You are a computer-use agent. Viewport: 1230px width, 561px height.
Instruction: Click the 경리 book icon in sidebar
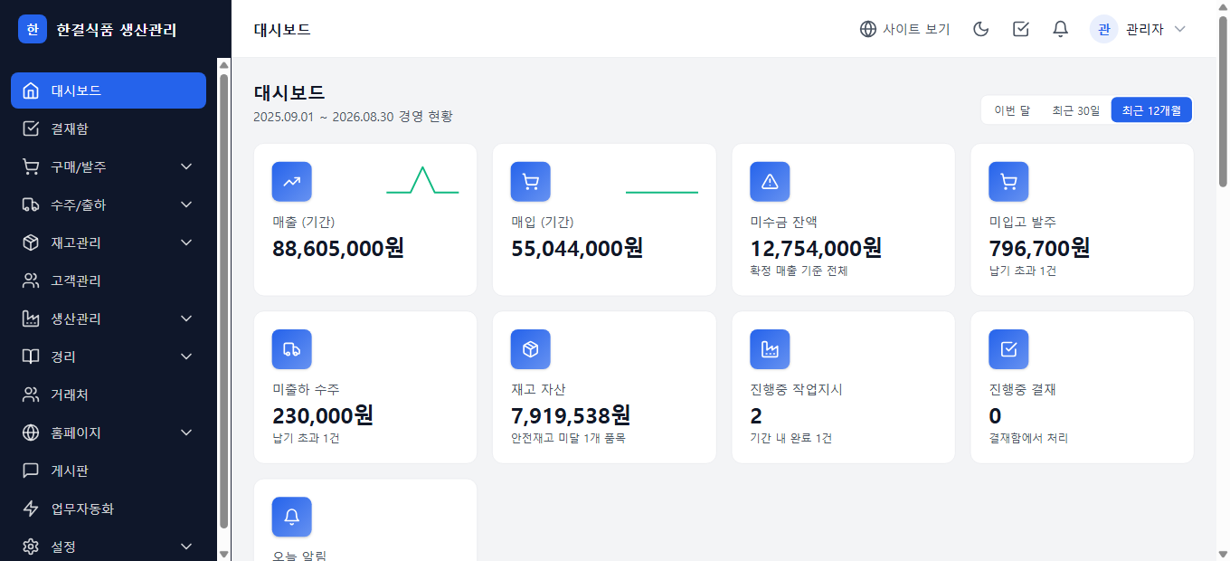(x=31, y=357)
